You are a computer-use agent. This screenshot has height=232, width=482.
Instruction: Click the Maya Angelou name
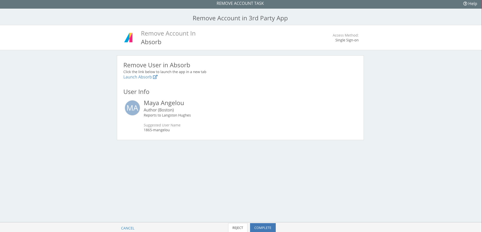(164, 103)
